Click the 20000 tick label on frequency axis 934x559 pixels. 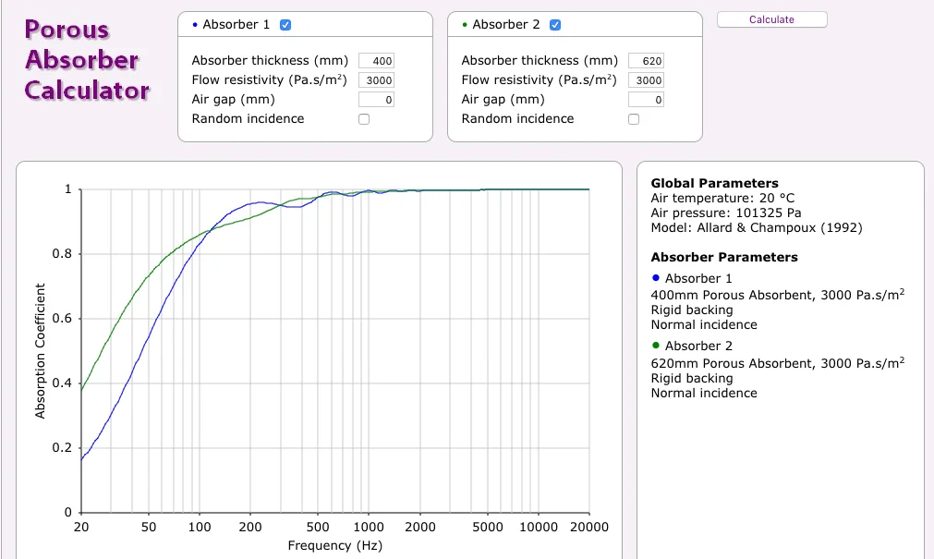[x=589, y=527]
